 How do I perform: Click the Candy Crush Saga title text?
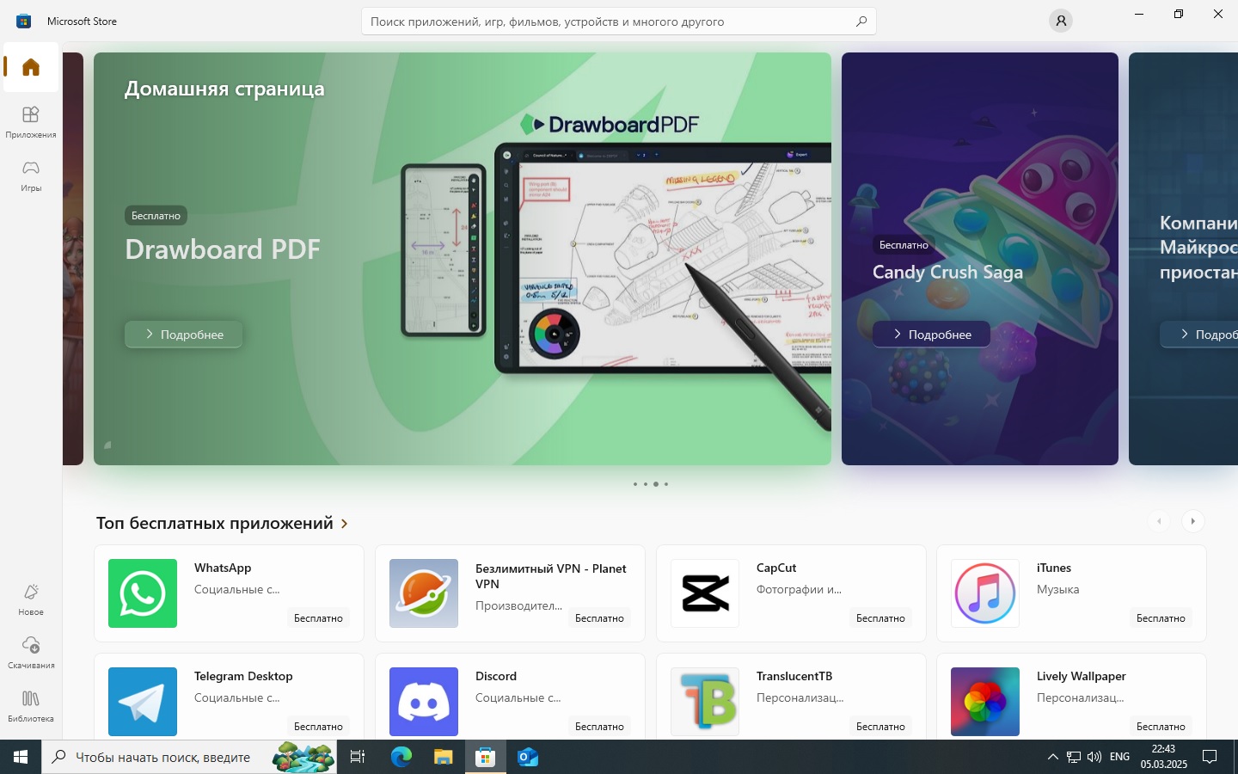(947, 272)
